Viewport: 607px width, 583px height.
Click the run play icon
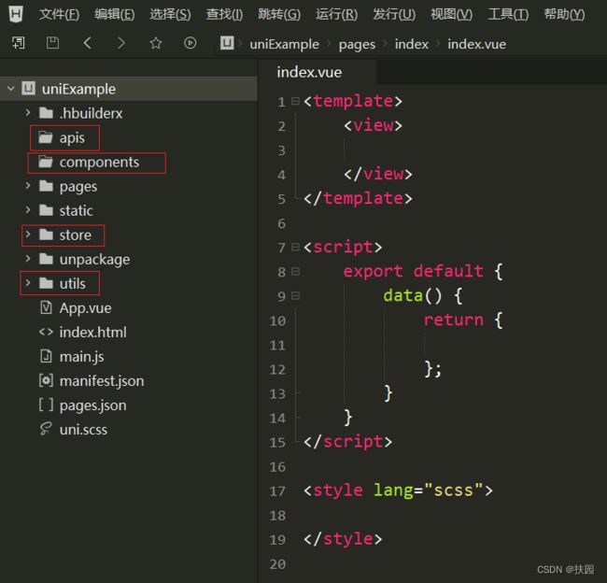tap(190, 43)
